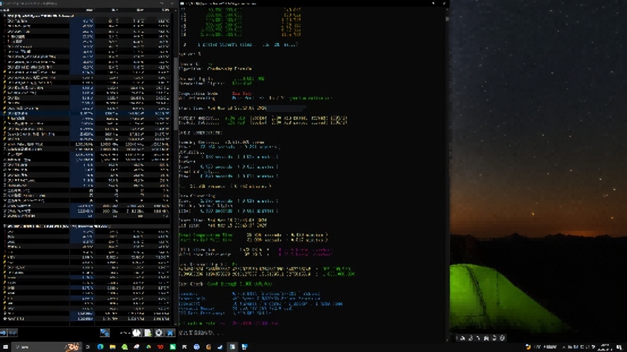Open the Windows Start menu
Image resolution: width=627 pixels, height=352 pixels.
pos(6,347)
